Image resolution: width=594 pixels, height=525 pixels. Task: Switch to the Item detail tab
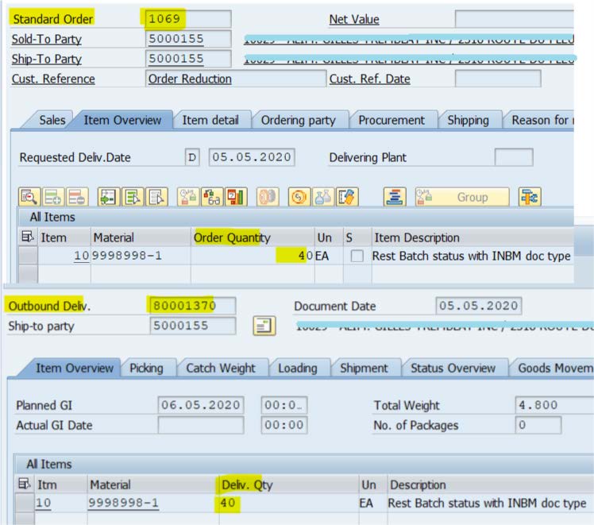pos(210,120)
